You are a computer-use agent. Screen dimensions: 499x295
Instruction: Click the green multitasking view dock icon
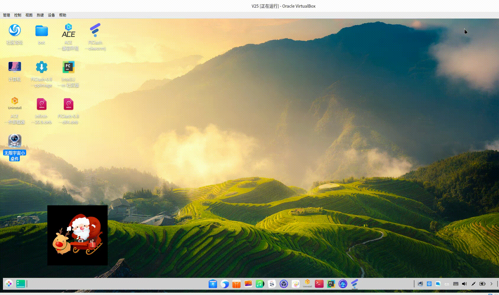point(20,284)
